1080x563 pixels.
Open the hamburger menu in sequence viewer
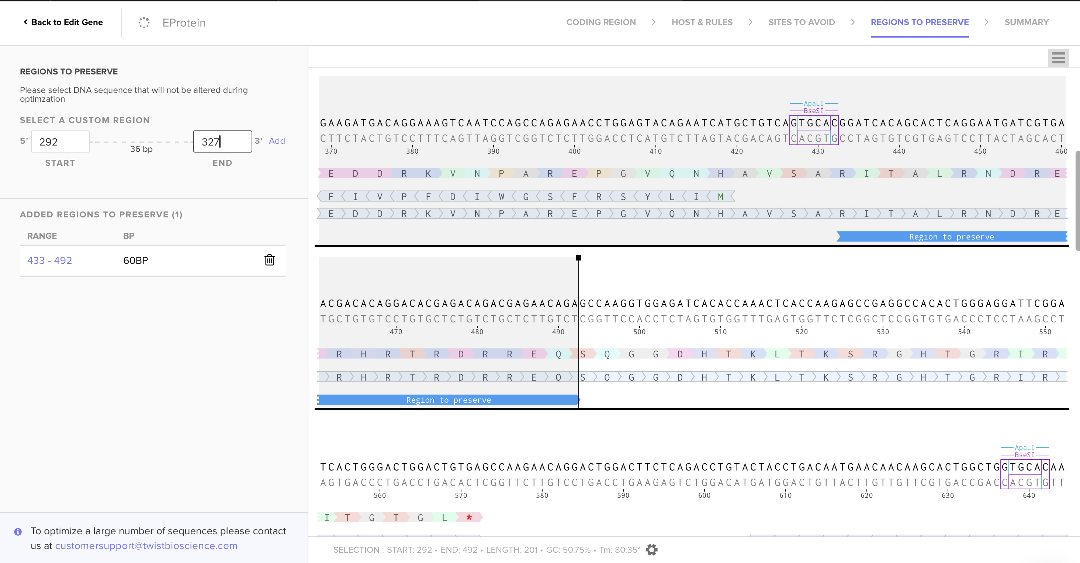(1058, 57)
